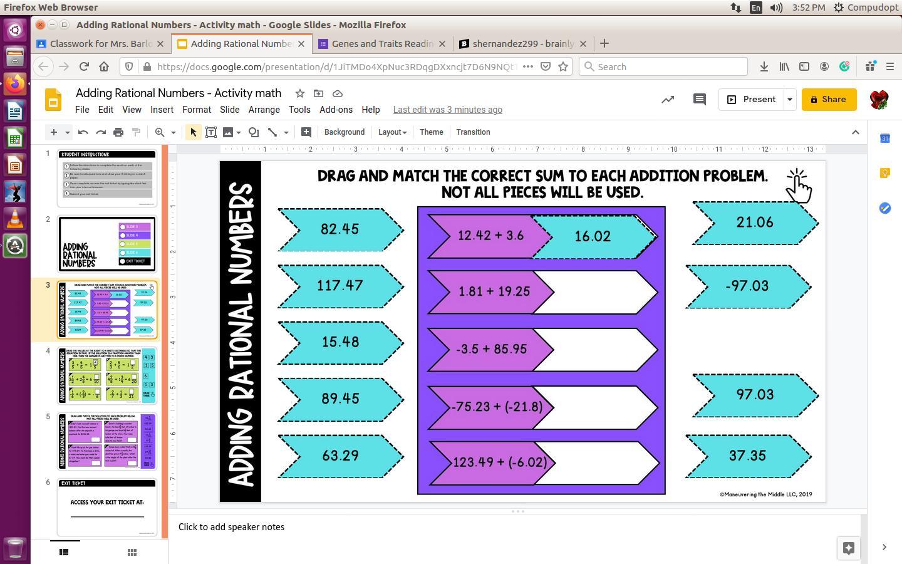Open the Theme panel
902x564 pixels.
(x=431, y=132)
